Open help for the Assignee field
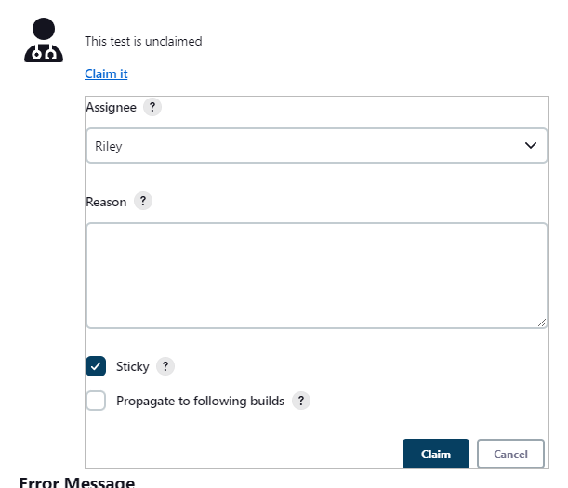Viewport: 568px width, 488px height. [152, 108]
